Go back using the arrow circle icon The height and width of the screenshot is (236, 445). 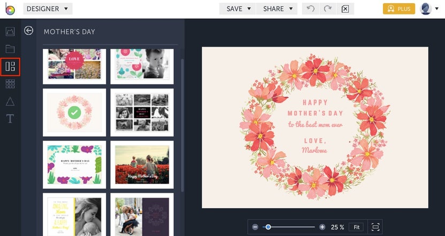(29, 30)
